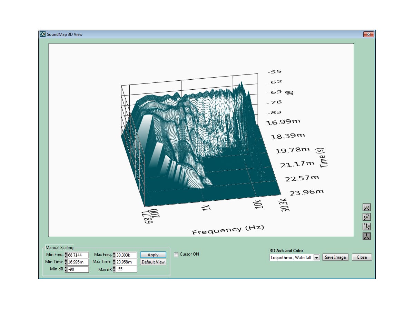Open the 3D Axis and Color dropdown

point(316,258)
